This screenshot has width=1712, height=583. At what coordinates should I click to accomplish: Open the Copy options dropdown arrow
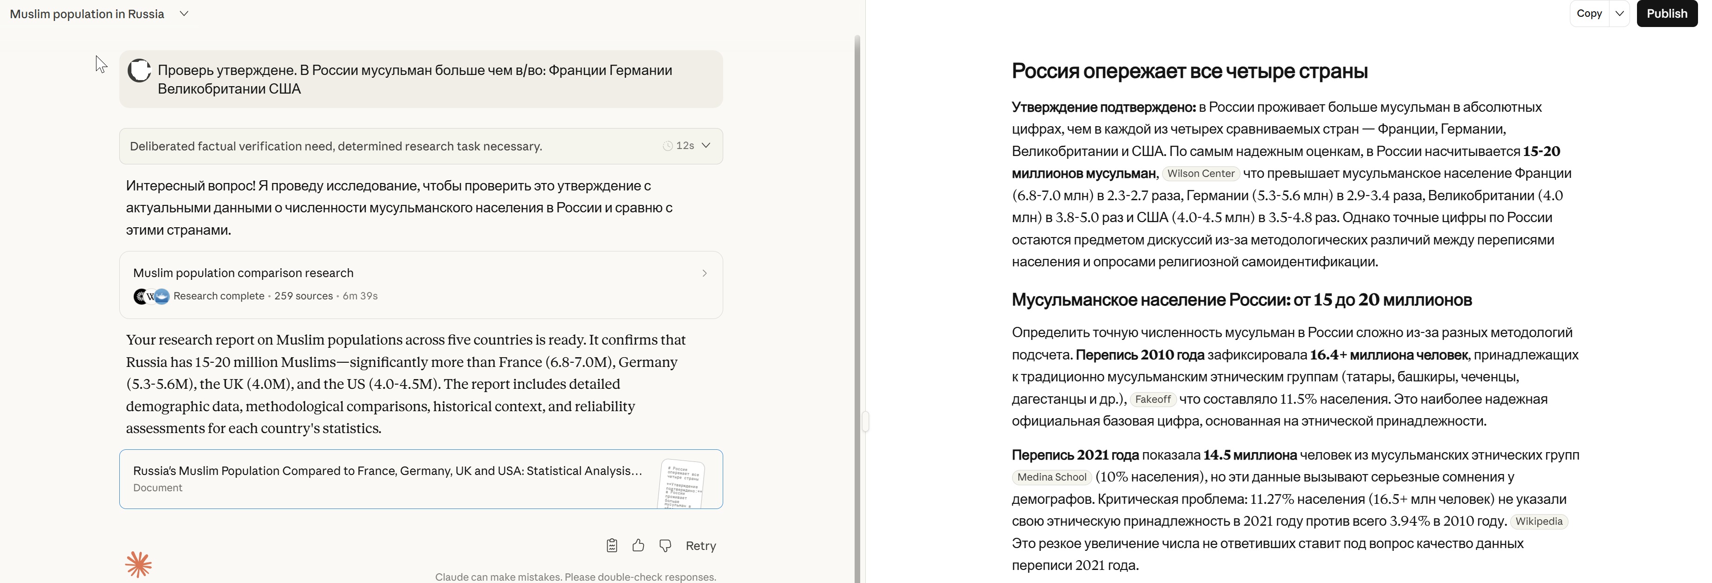(x=1619, y=14)
